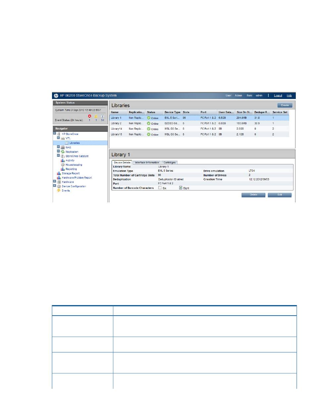Click the Edit button for Library 1

280,195
